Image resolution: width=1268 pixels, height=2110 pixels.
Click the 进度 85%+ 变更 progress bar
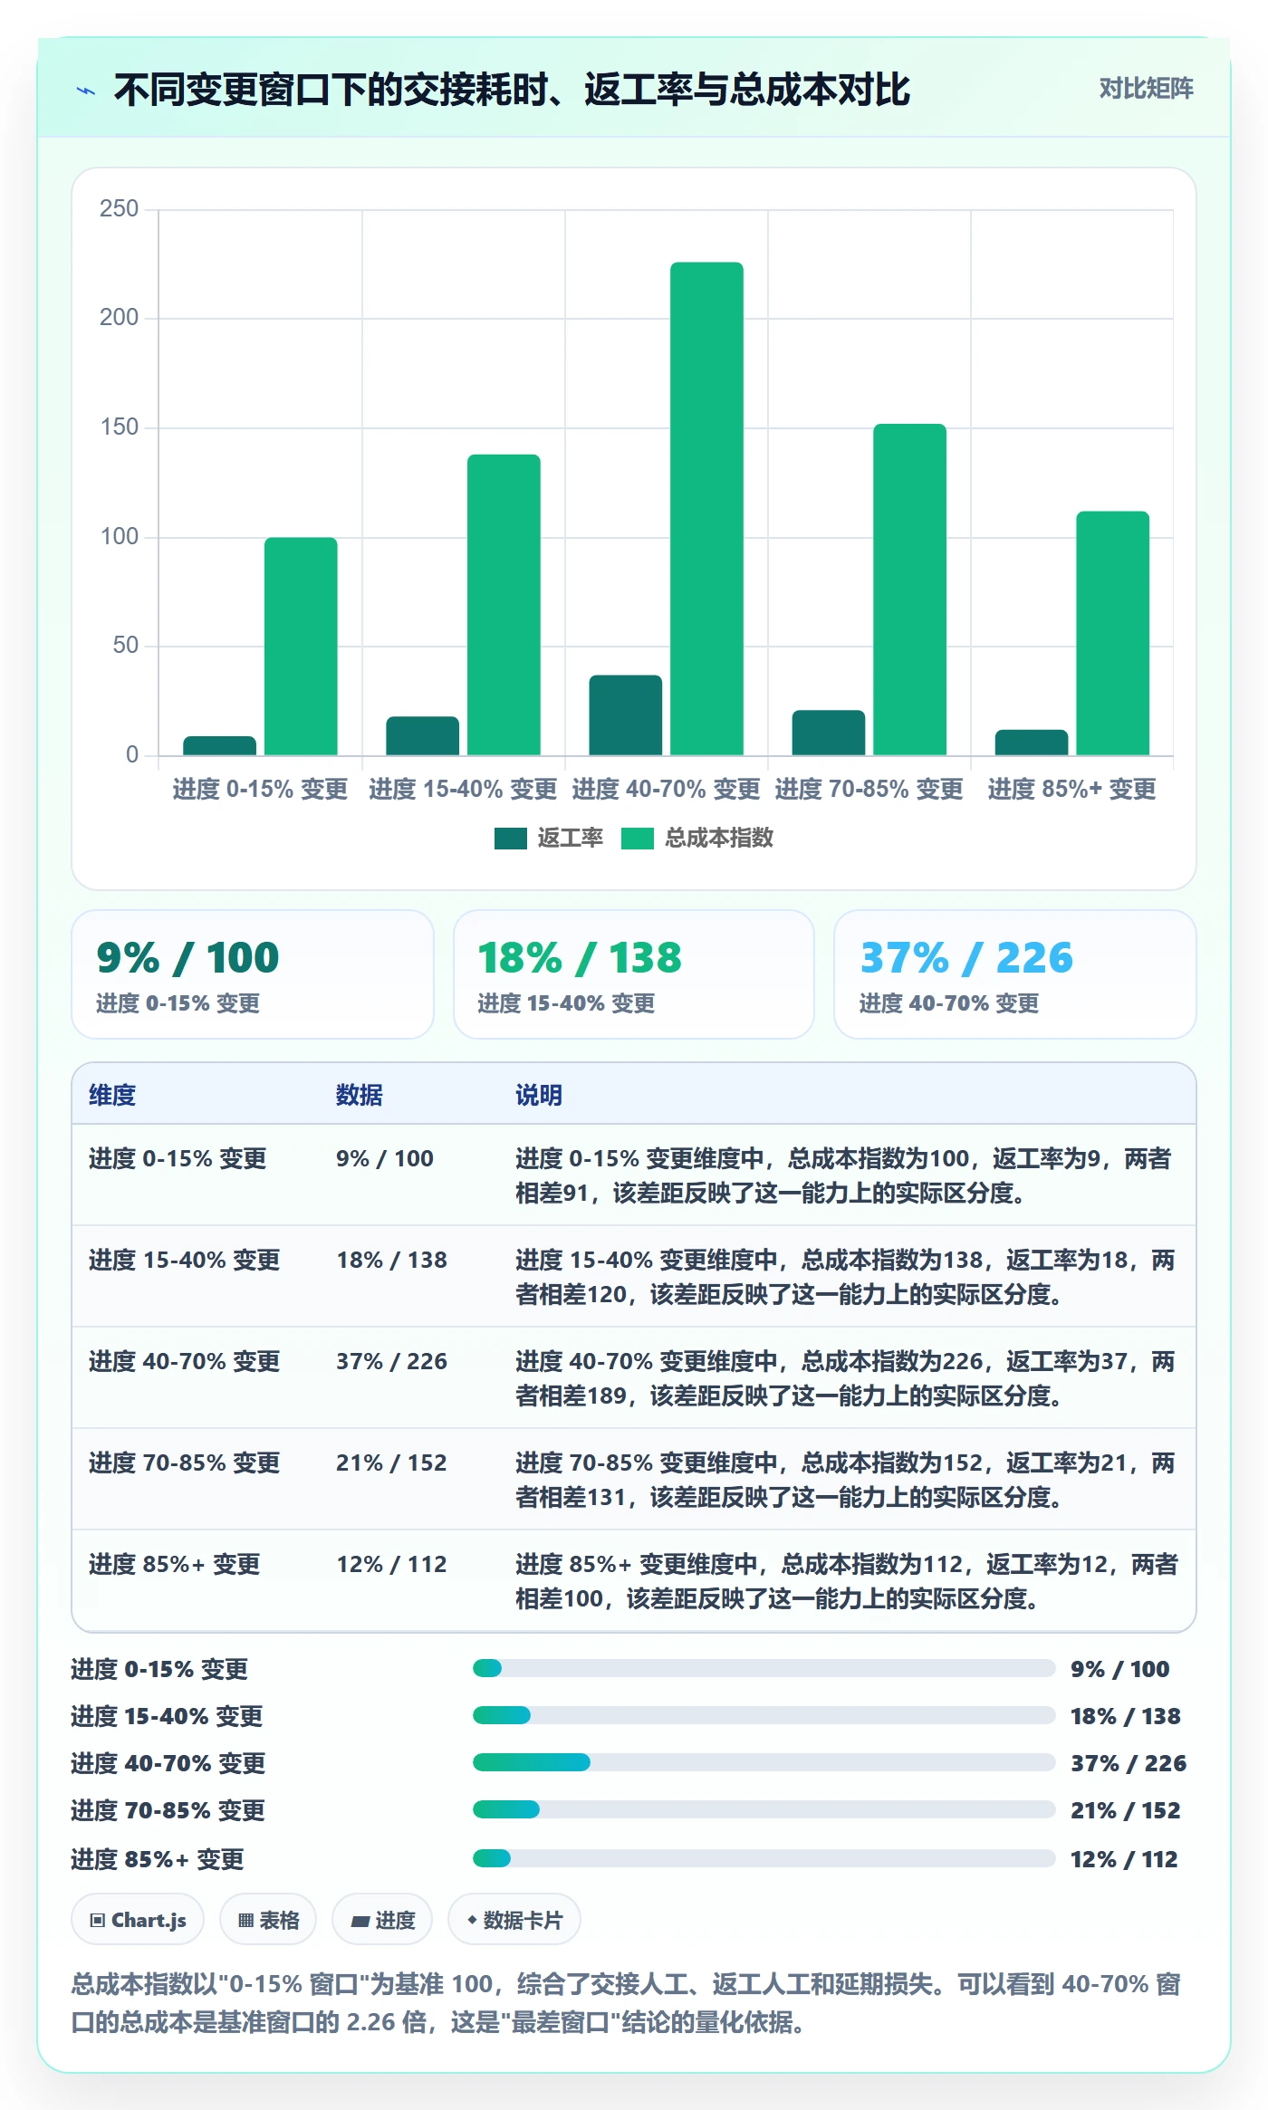click(764, 1858)
